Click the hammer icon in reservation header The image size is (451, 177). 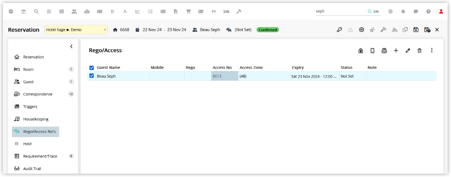383,30
